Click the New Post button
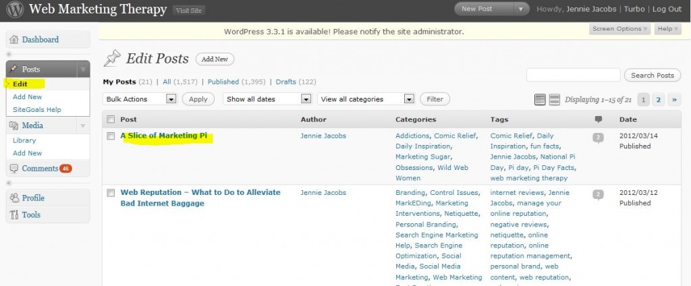Viewport: 691px width, 286px height. point(477,9)
